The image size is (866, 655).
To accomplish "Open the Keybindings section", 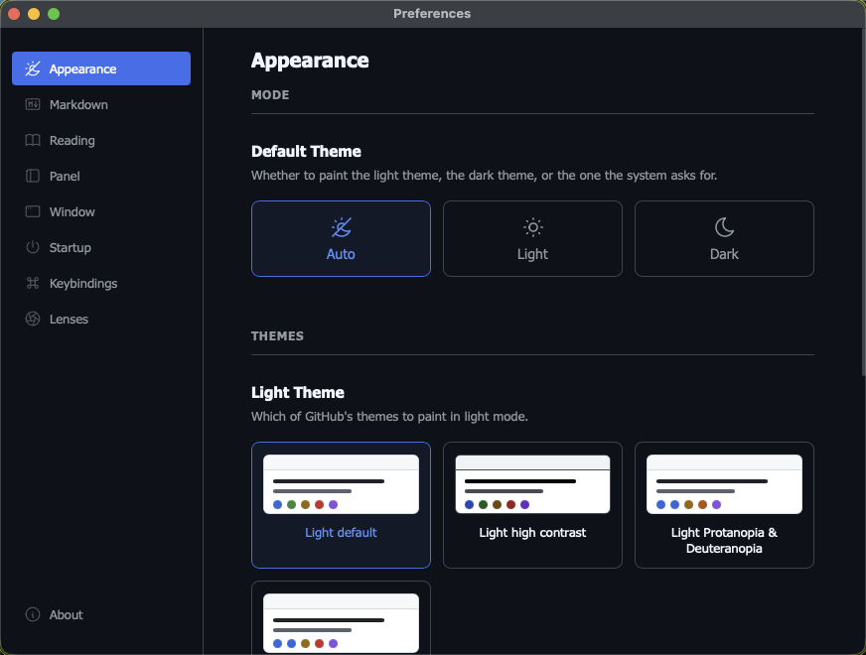I will [101, 283].
